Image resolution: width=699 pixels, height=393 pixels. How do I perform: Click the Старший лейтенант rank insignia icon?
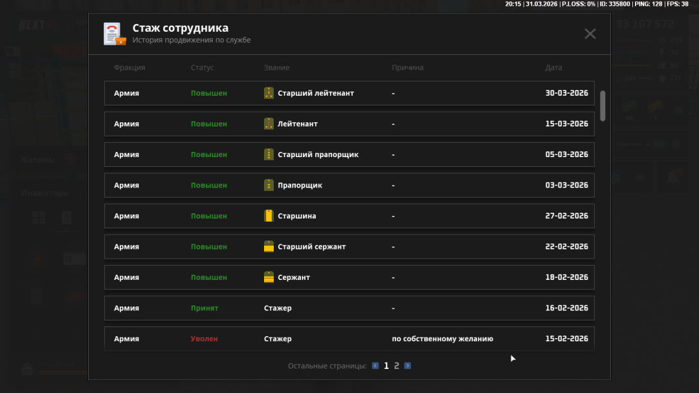(x=269, y=93)
